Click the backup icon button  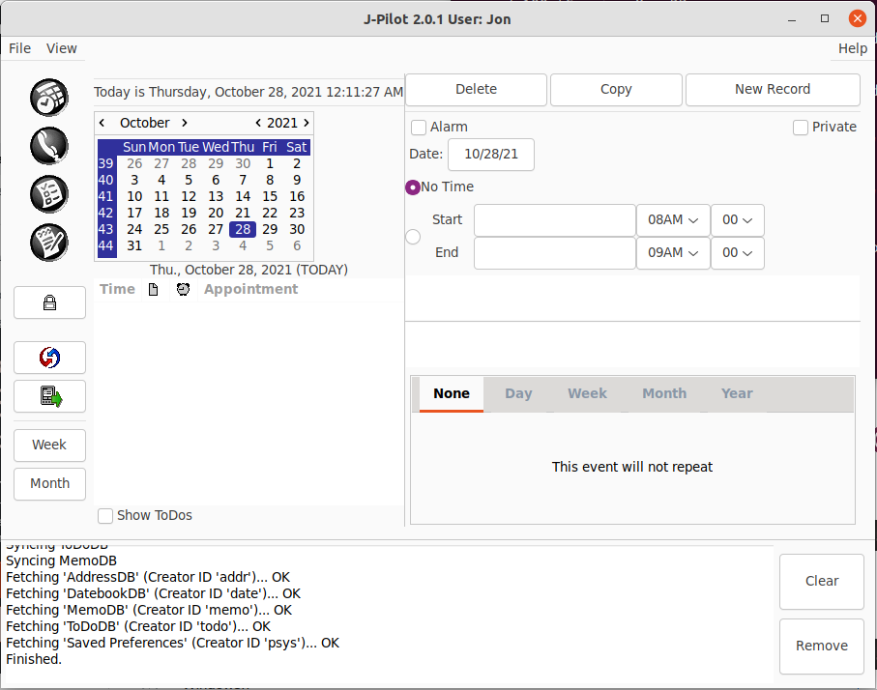(49, 395)
